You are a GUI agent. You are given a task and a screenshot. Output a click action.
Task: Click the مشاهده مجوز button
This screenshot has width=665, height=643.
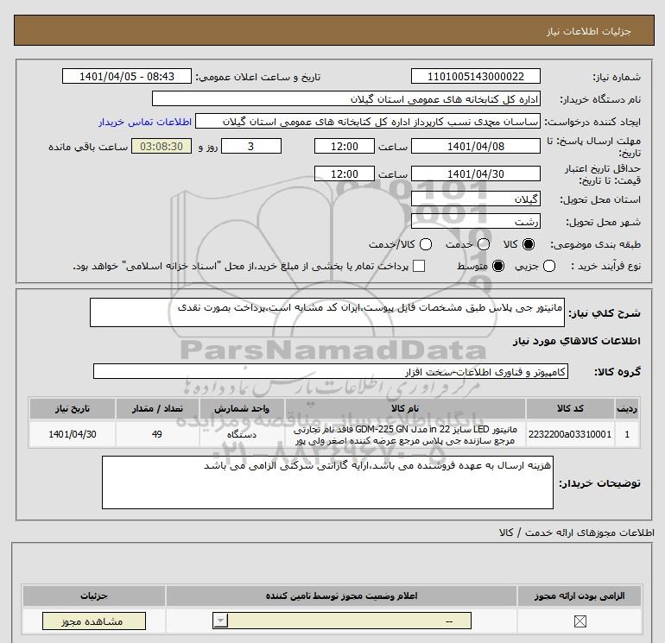(x=94, y=621)
